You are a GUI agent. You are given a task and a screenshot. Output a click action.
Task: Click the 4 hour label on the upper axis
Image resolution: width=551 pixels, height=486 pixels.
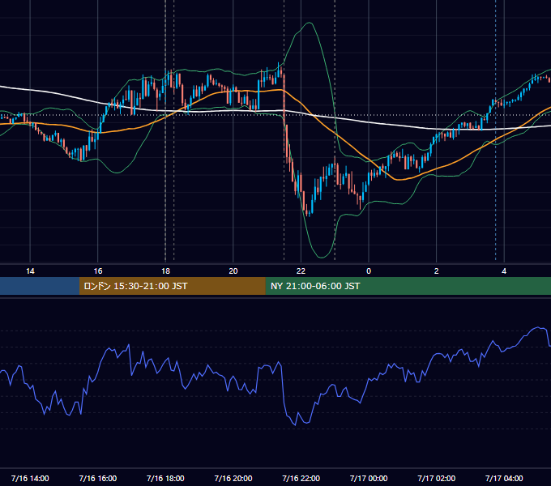coord(504,271)
